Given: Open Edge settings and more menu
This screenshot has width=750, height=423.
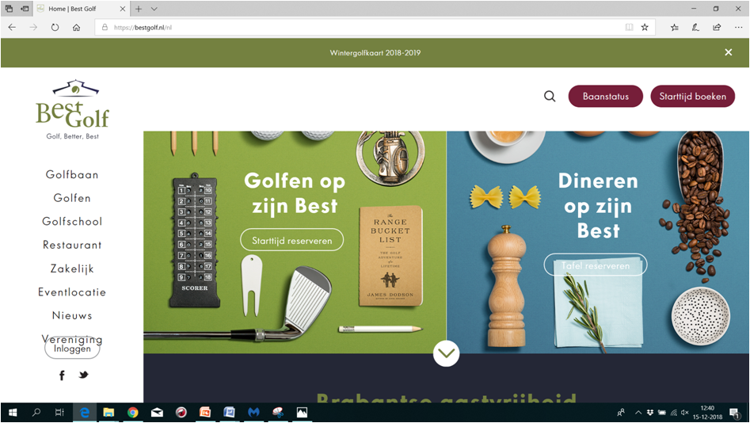Looking at the screenshot, I should [739, 27].
